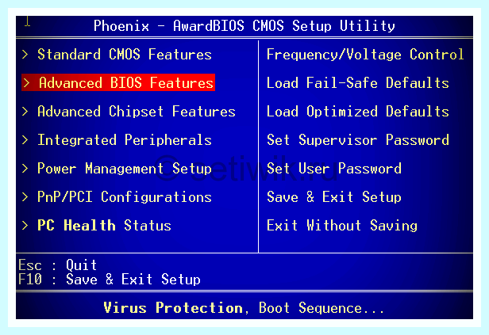
Task: Choose Exit Without Saving
Action: pyautogui.click(x=342, y=225)
